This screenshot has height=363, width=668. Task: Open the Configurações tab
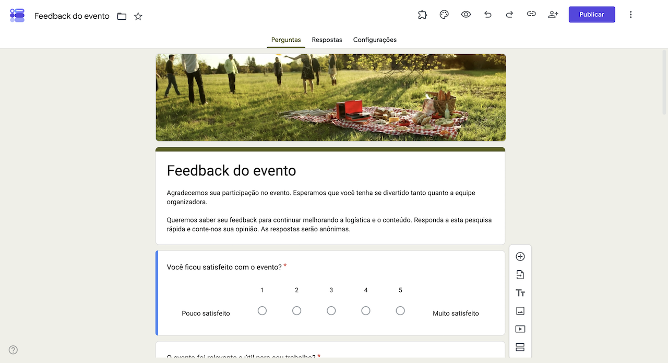[375, 40]
